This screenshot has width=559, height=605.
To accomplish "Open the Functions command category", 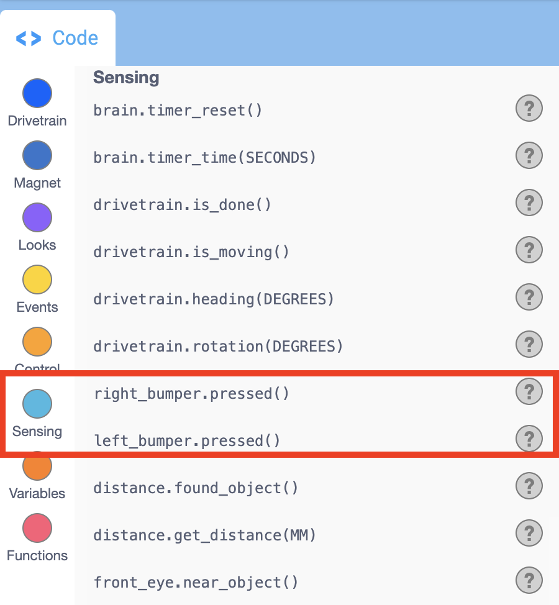I will pos(37,528).
